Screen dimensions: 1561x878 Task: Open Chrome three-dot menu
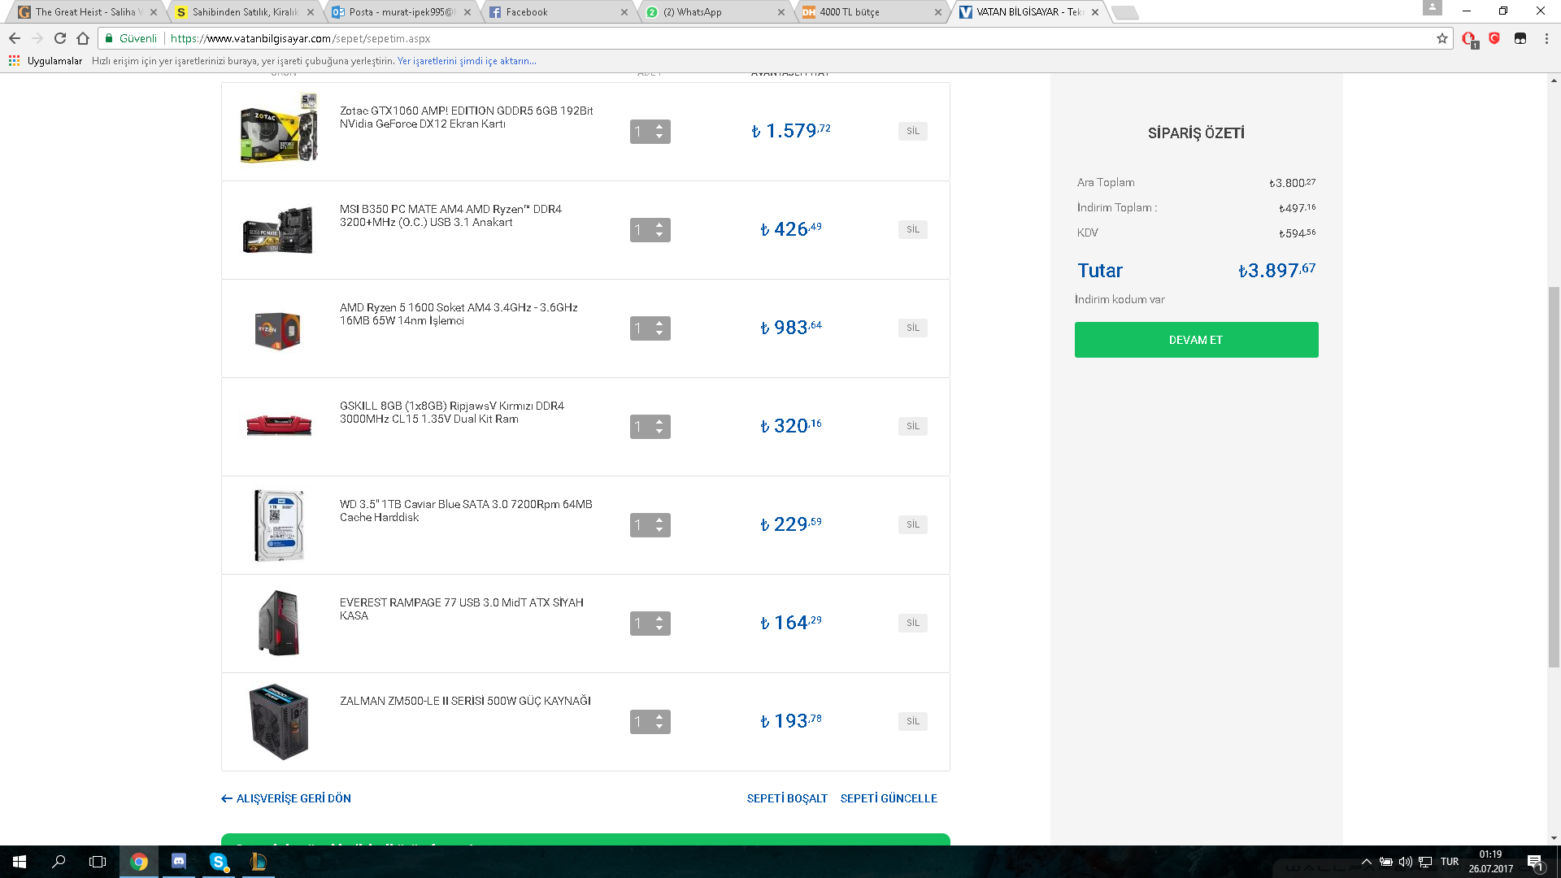(x=1546, y=38)
